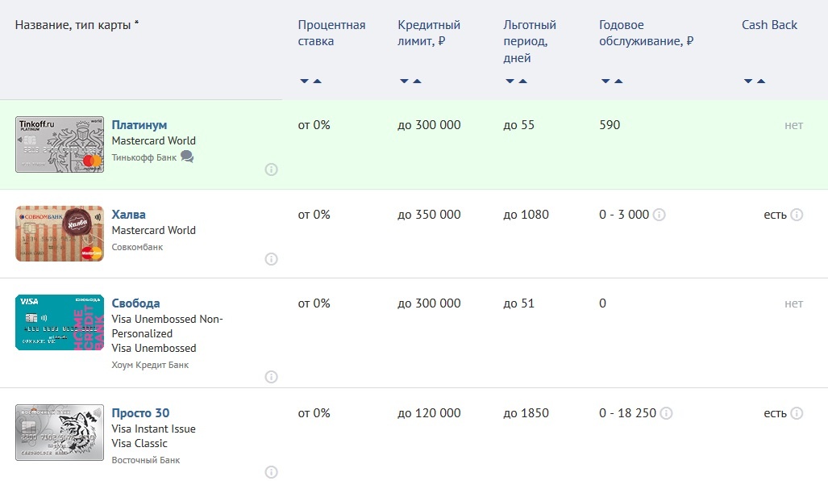Sort Cash Back column descending

coord(748,81)
